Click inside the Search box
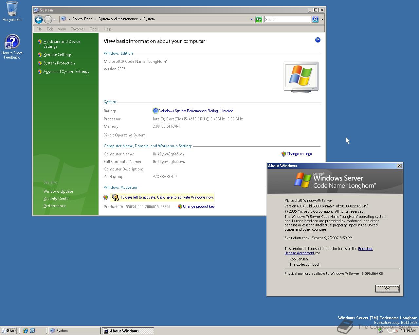The image size is (419, 335). point(287,20)
